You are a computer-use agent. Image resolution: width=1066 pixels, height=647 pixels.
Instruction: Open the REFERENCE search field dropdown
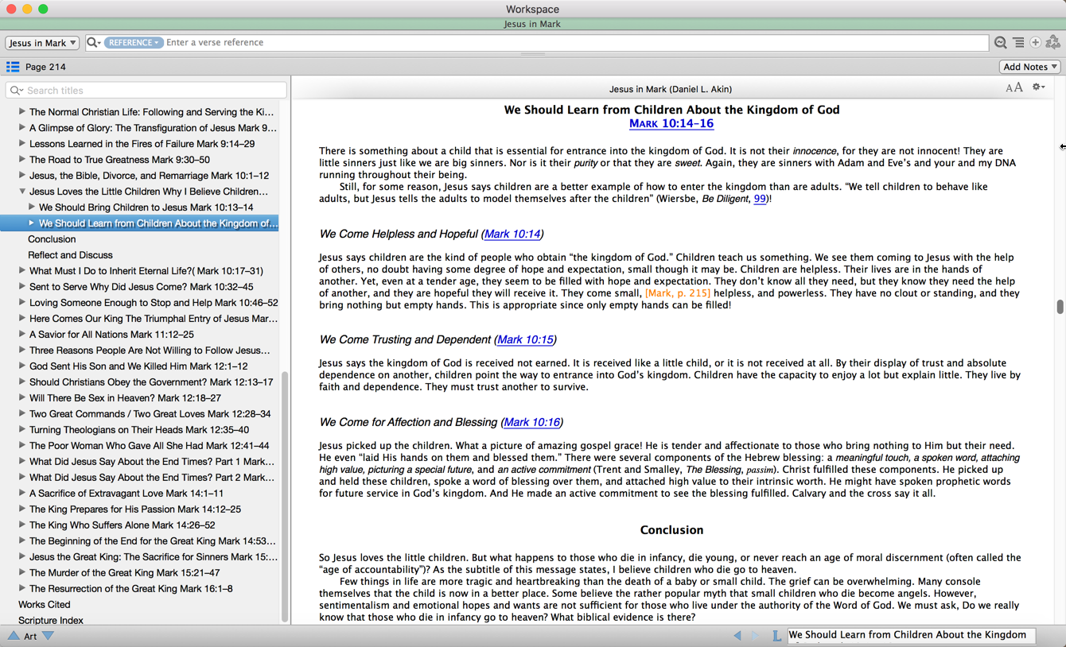click(x=133, y=43)
